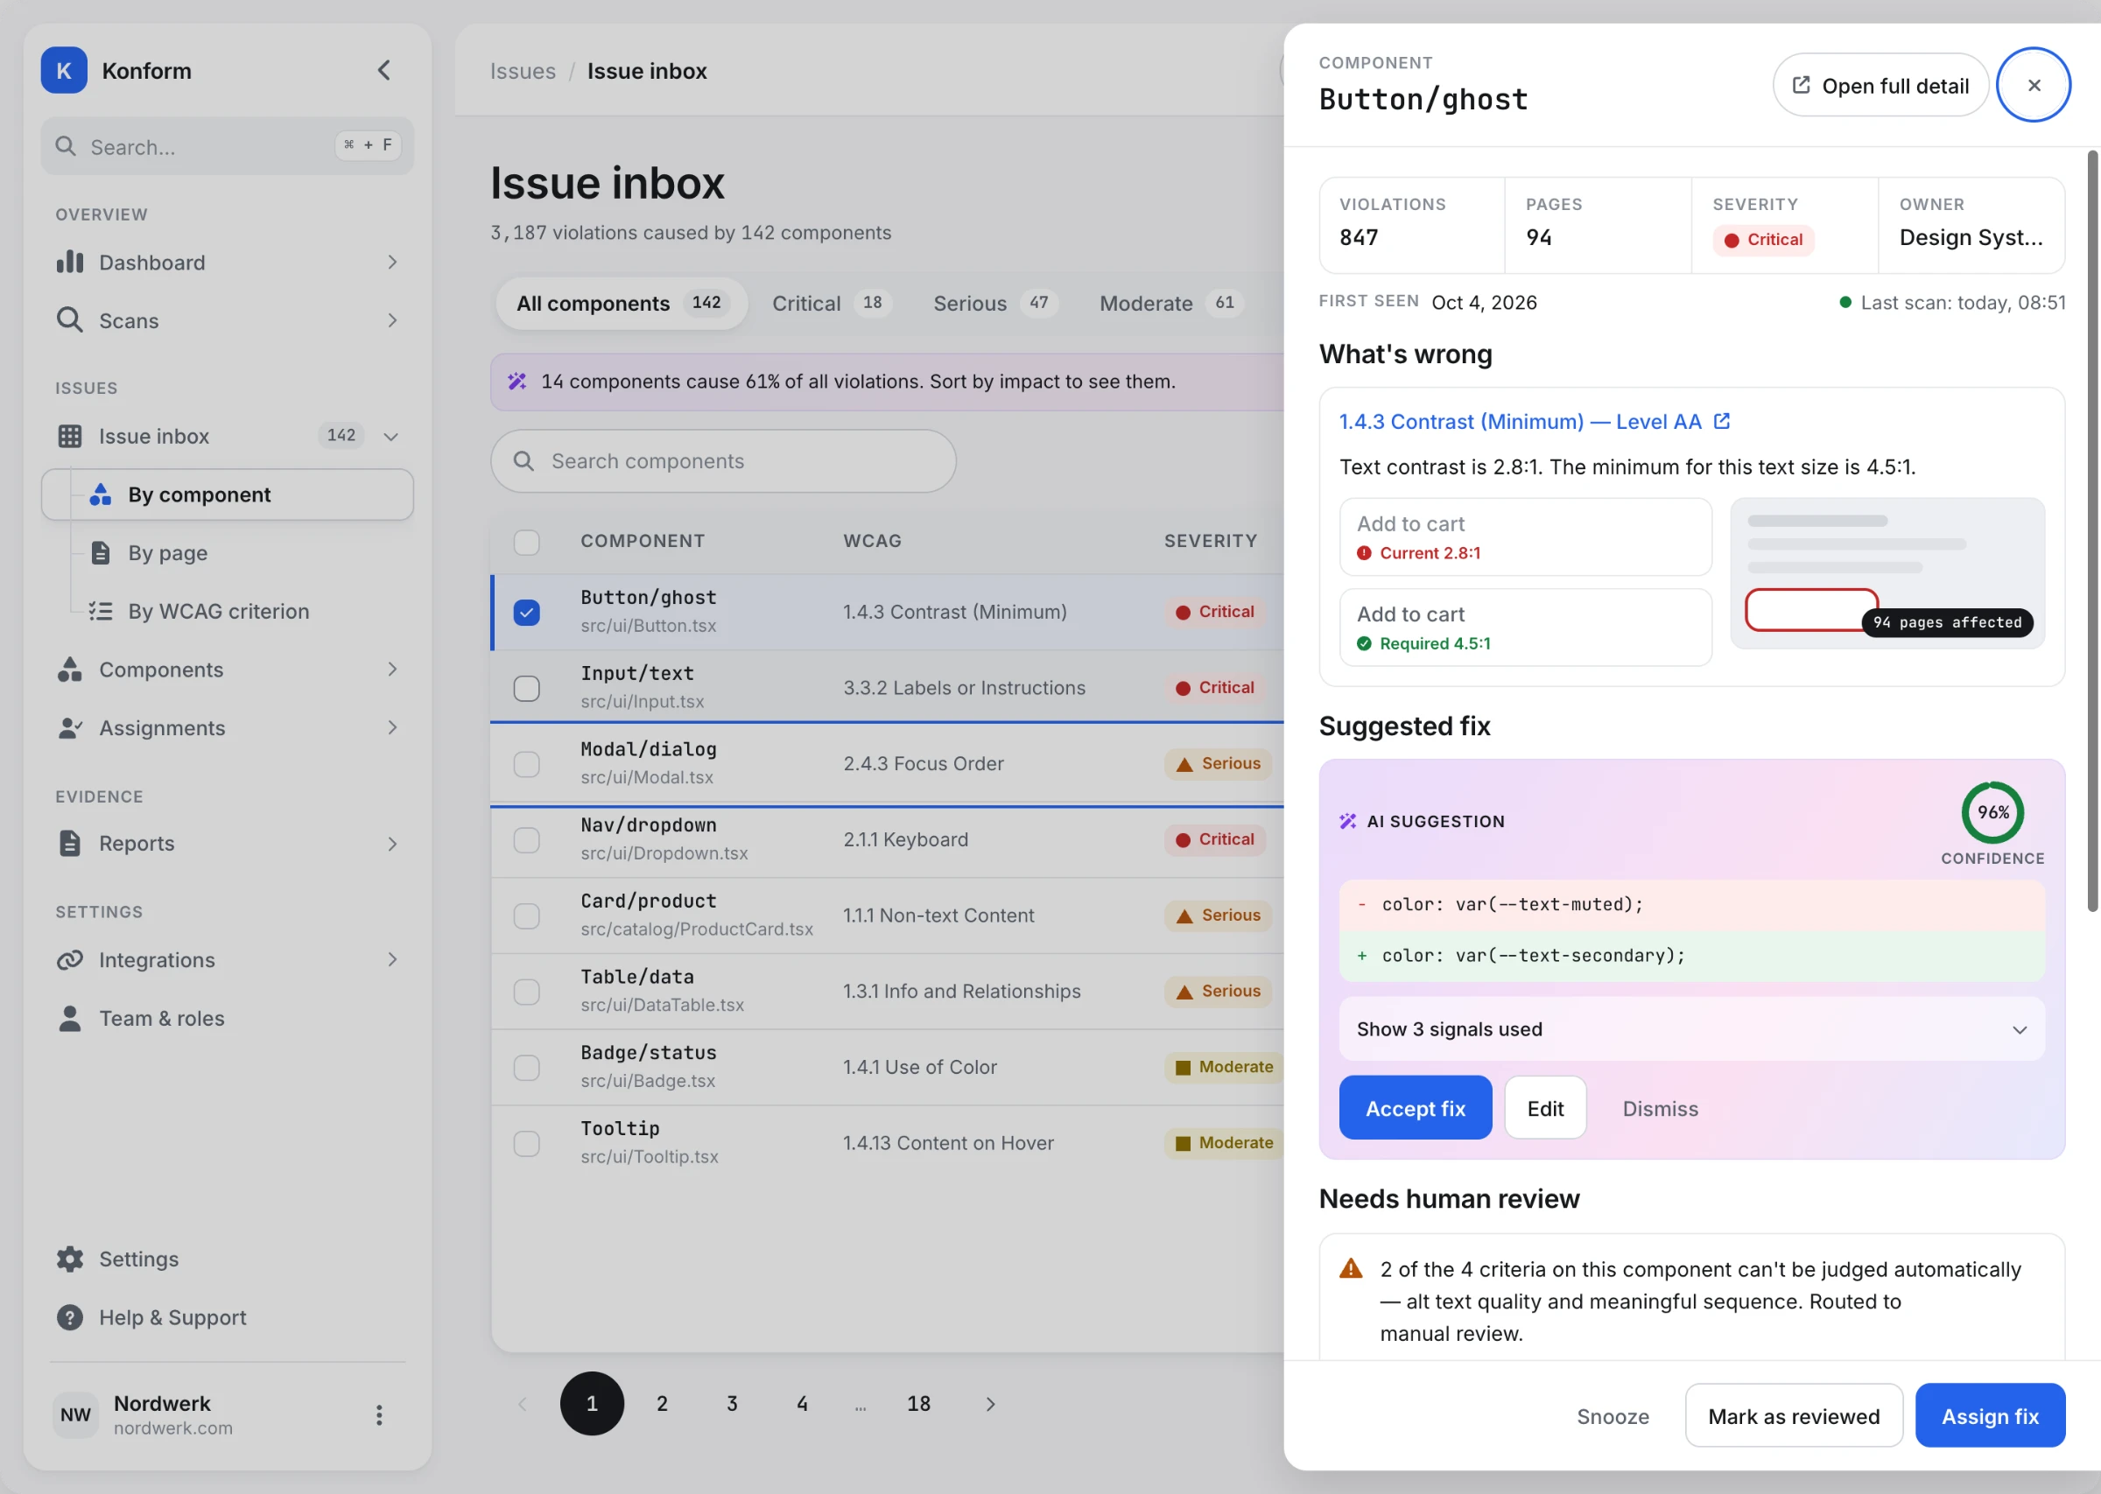Click the Settings gear icon
The width and height of the screenshot is (2101, 1494).
70,1259
